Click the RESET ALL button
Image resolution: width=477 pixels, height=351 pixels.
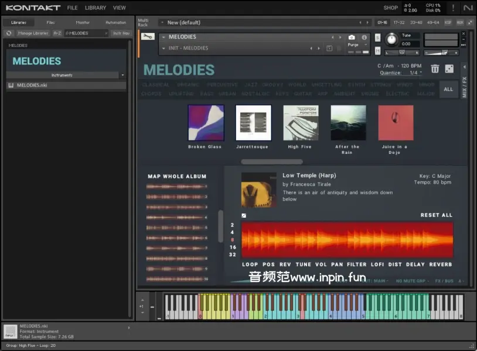[436, 215]
